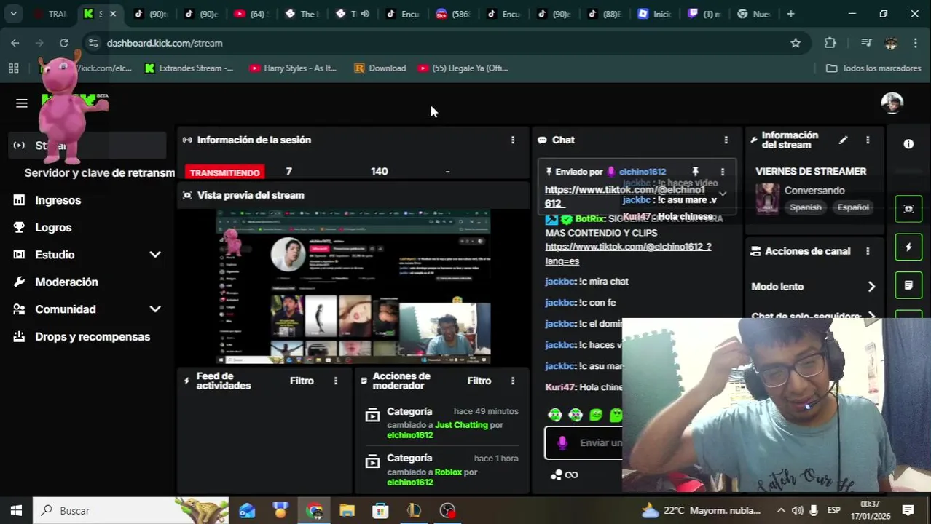Click the info circle icon
Screen dimensions: 931x524
[x=908, y=144]
